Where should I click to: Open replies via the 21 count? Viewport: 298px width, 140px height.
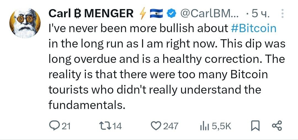pyautogui.click(x=66, y=126)
